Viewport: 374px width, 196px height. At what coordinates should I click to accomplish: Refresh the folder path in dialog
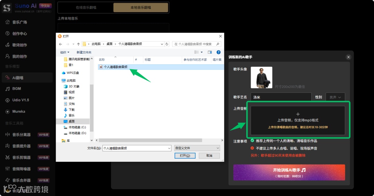click(x=167, y=44)
